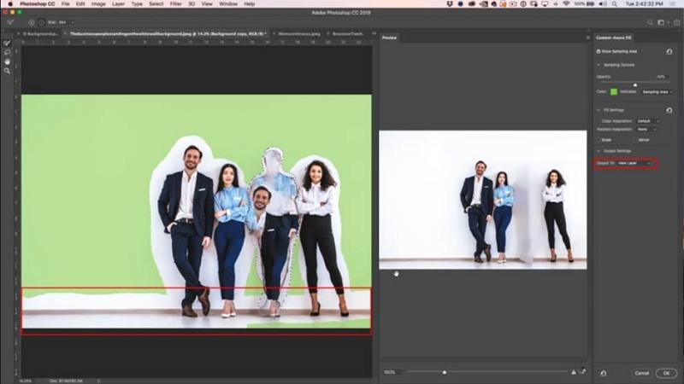The height and width of the screenshot is (384, 684).
Task: Choose subtract-from-sampling-area brush mode (minus)
Action: click(x=41, y=22)
